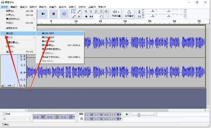Open the Tracks(T) menu
The width and height of the screenshot is (211, 128).
coord(53,7)
